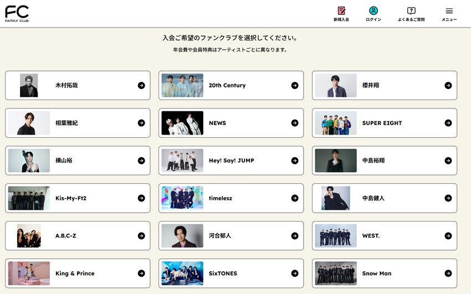Click the Kis-My-Ft2 group thumbnail
471x294 pixels.
(29, 198)
